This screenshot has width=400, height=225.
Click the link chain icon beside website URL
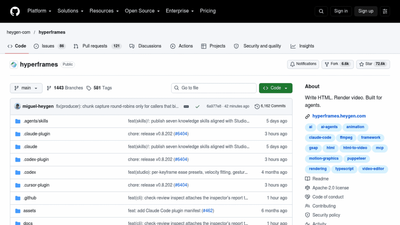point(307,116)
